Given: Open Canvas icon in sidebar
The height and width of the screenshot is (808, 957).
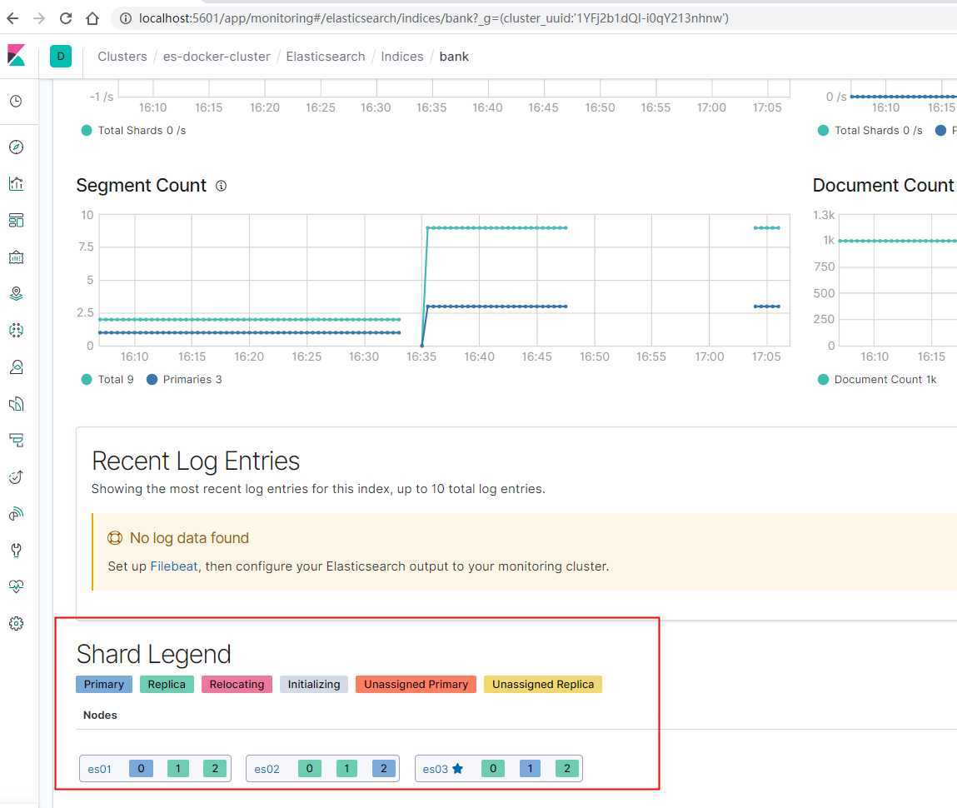Looking at the screenshot, I should (17, 257).
